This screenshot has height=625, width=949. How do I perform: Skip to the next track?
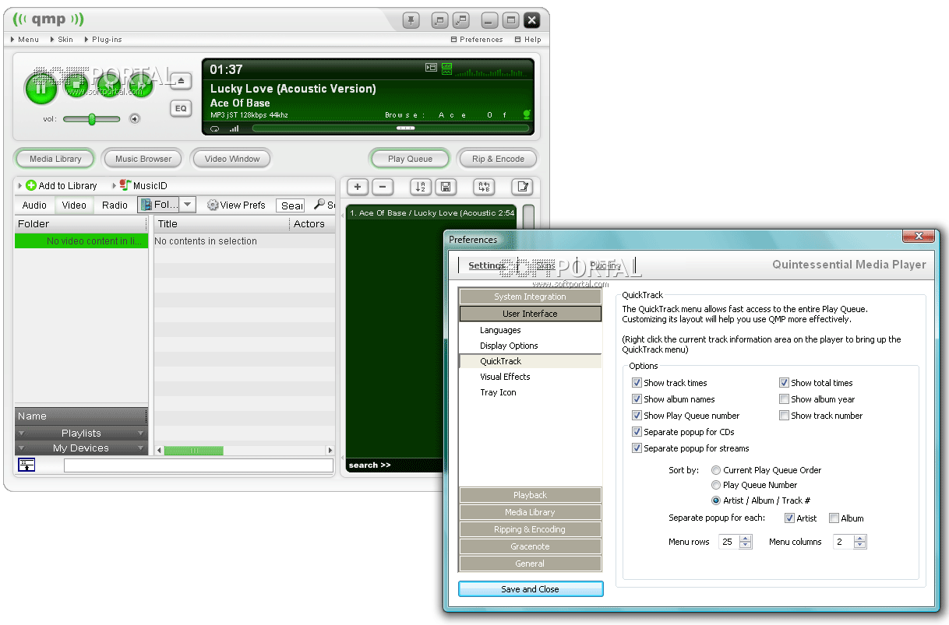tap(142, 86)
